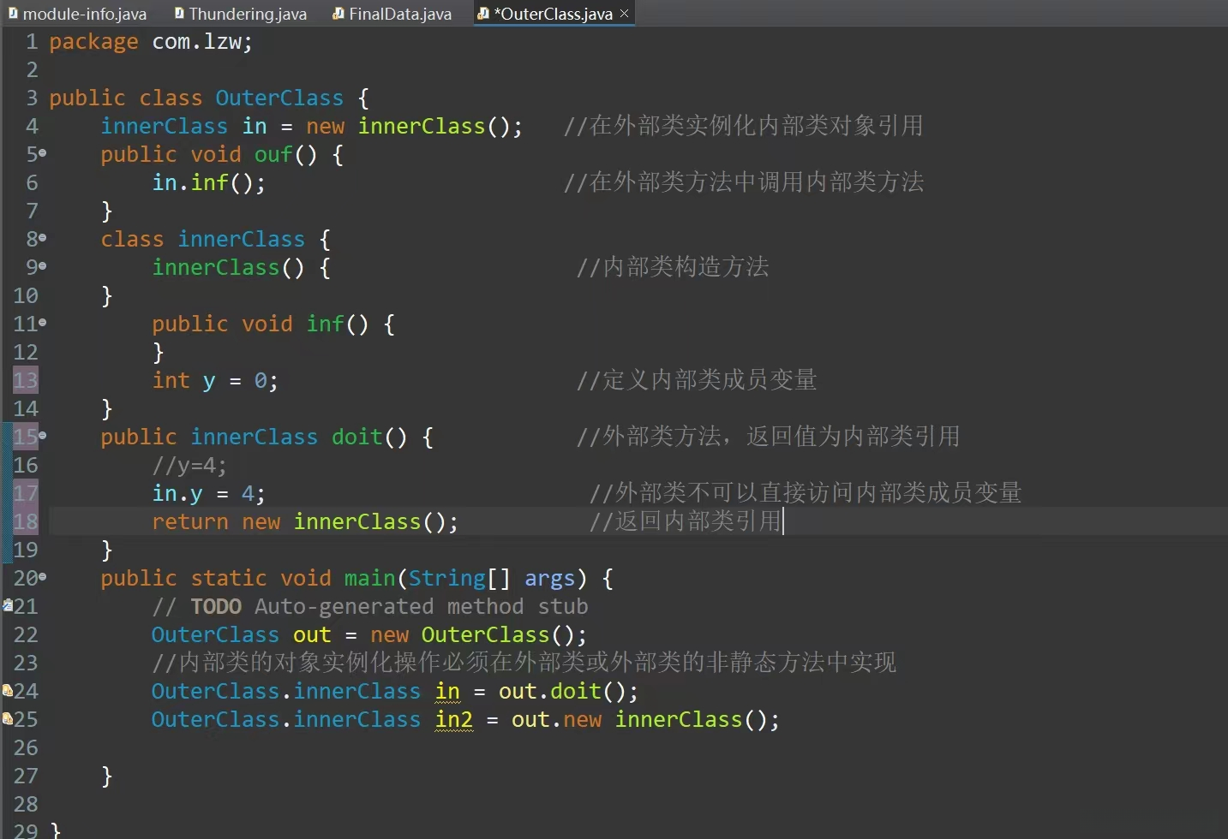Click the warning marker icon on line 24
The image size is (1228, 839).
[x=7, y=690]
